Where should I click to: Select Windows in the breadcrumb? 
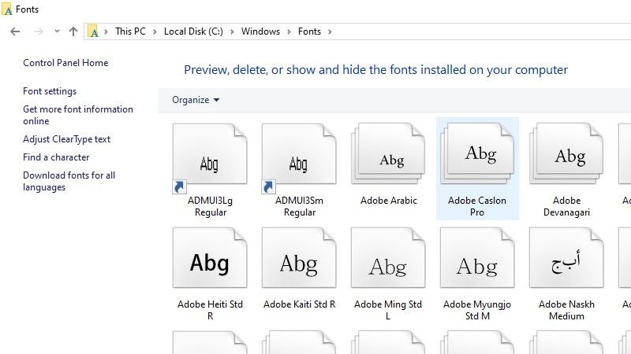260,31
